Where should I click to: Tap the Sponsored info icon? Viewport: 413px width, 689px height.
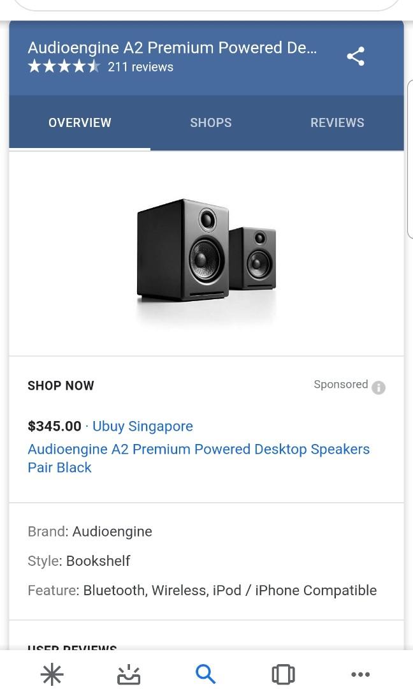click(379, 388)
